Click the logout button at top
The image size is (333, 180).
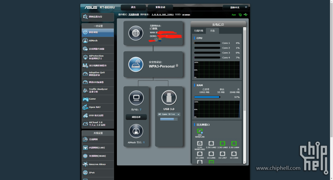(133, 7)
